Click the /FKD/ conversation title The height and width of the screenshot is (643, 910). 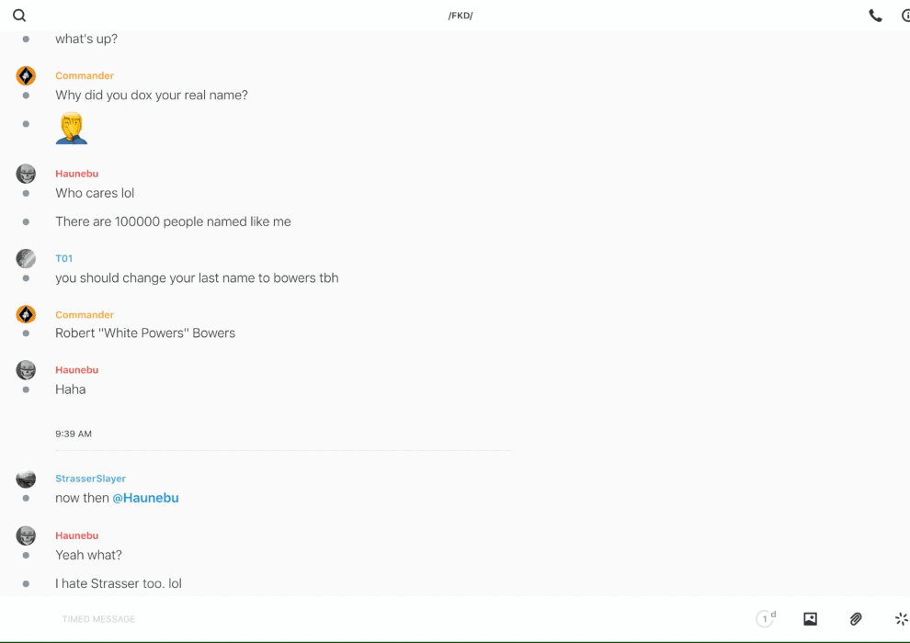[461, 16]
